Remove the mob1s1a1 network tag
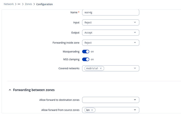The height and width of the screenshot is (117, 181). (101, 68)
